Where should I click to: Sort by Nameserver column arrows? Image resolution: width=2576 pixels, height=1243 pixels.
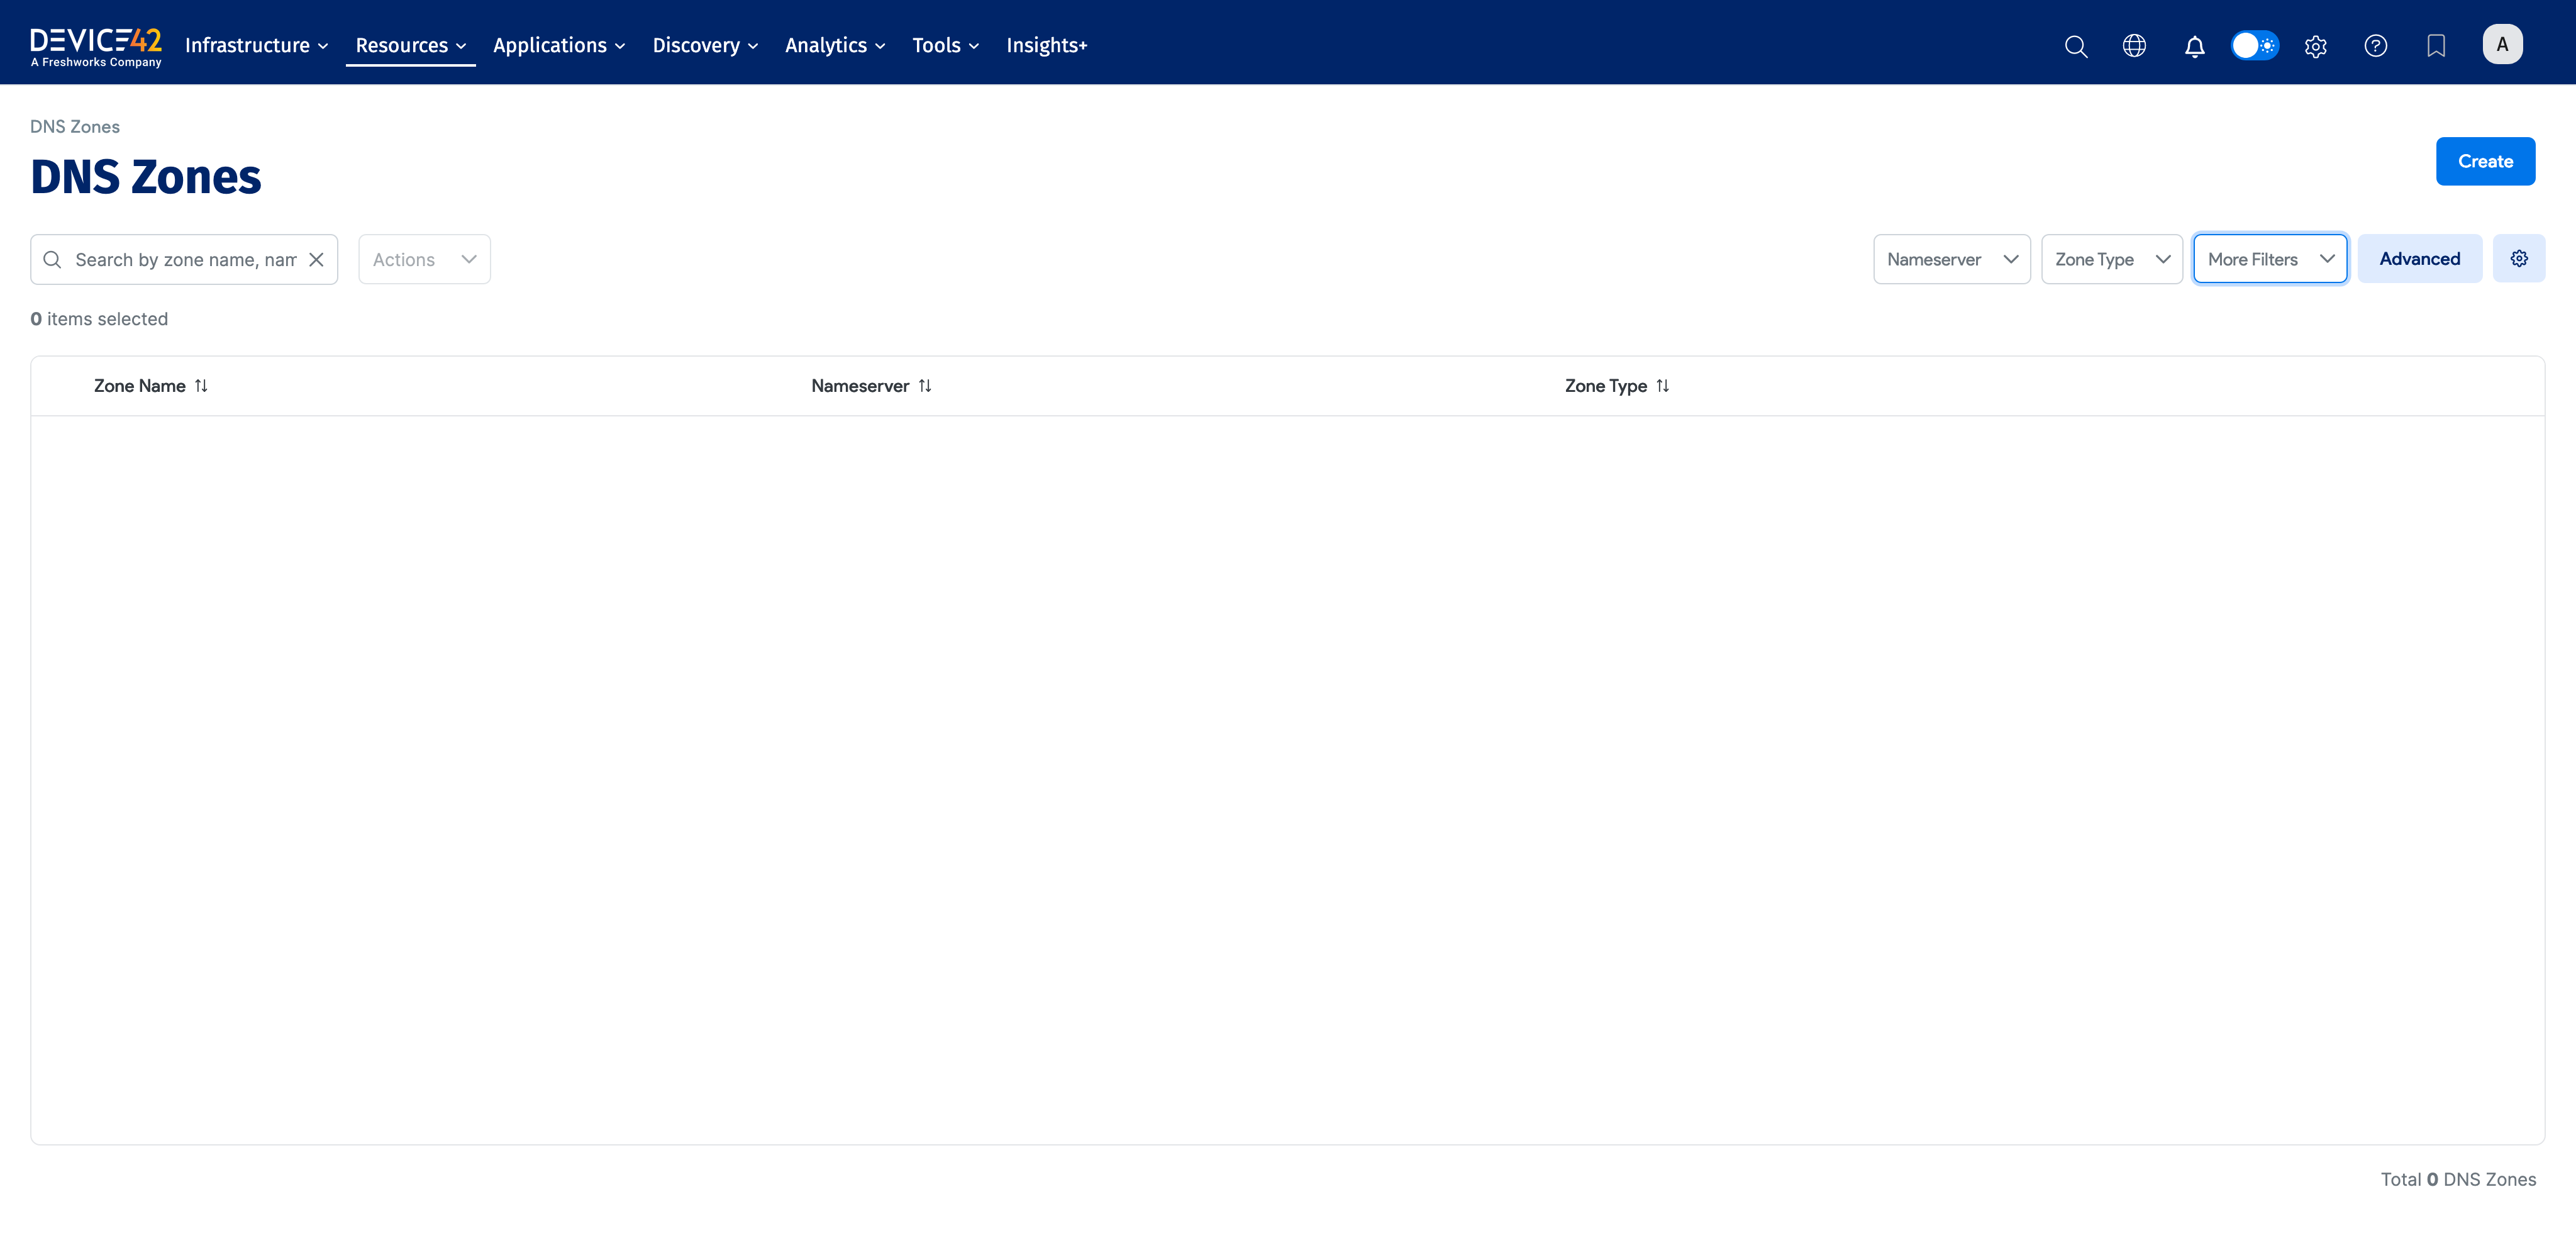tap(925, 386)
